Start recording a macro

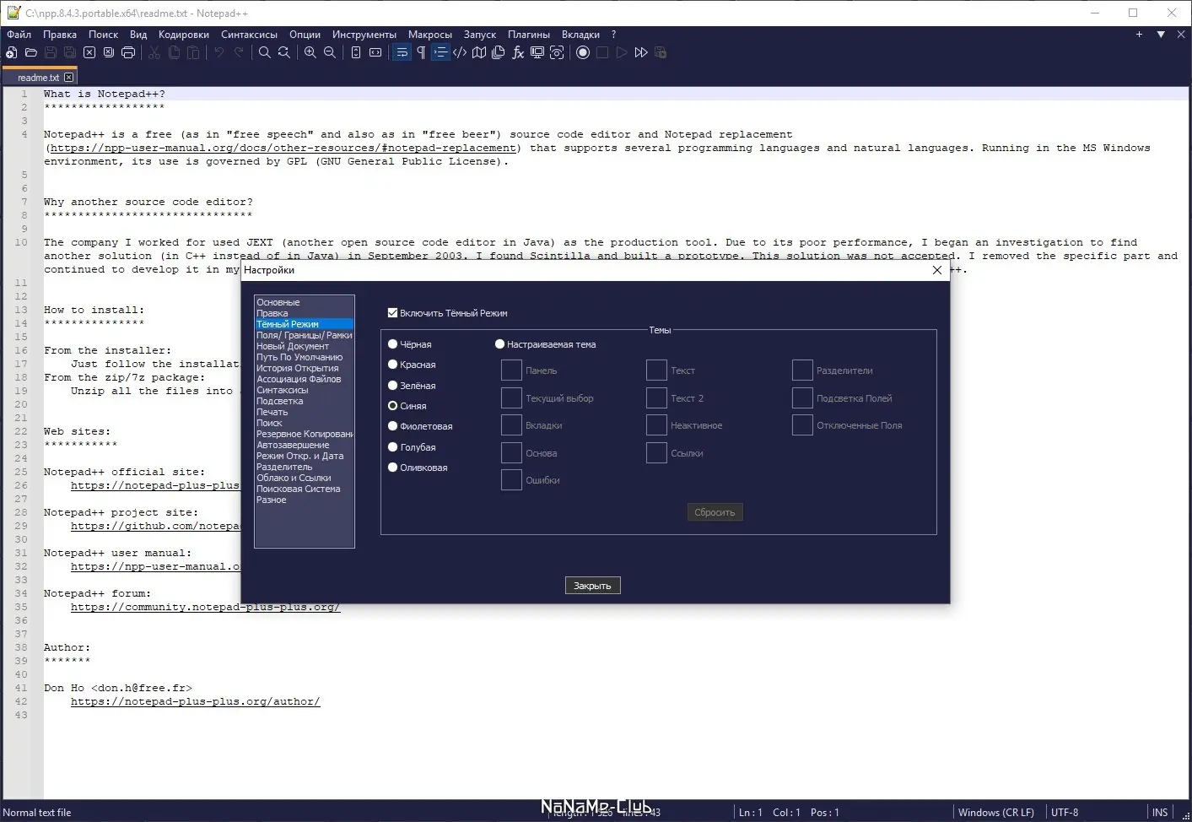(x=583, y=52)
